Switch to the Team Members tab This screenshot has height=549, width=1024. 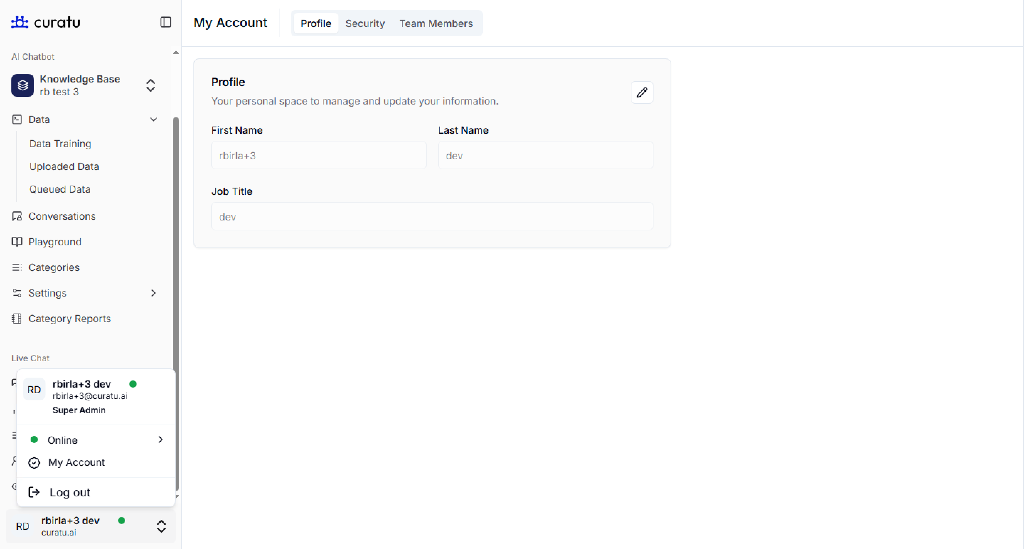point(436,23)
